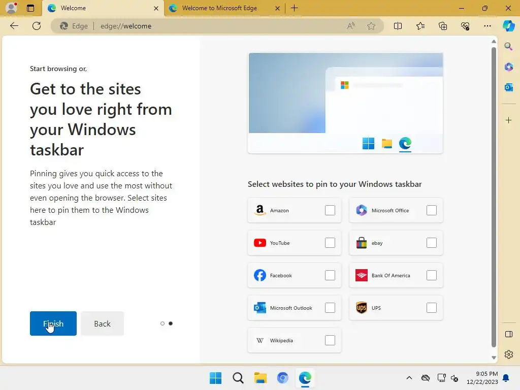
Task: Open the Copilot icon in toolbar
Action: pyautogui.click(x=508, y=26)
